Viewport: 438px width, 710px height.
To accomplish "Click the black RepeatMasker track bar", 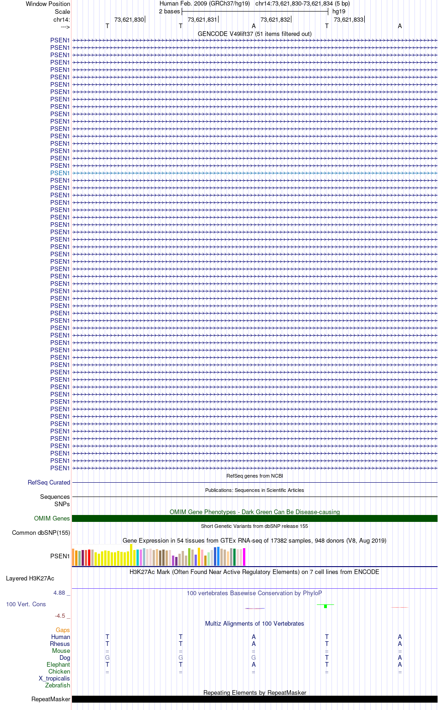I will 255,699.
